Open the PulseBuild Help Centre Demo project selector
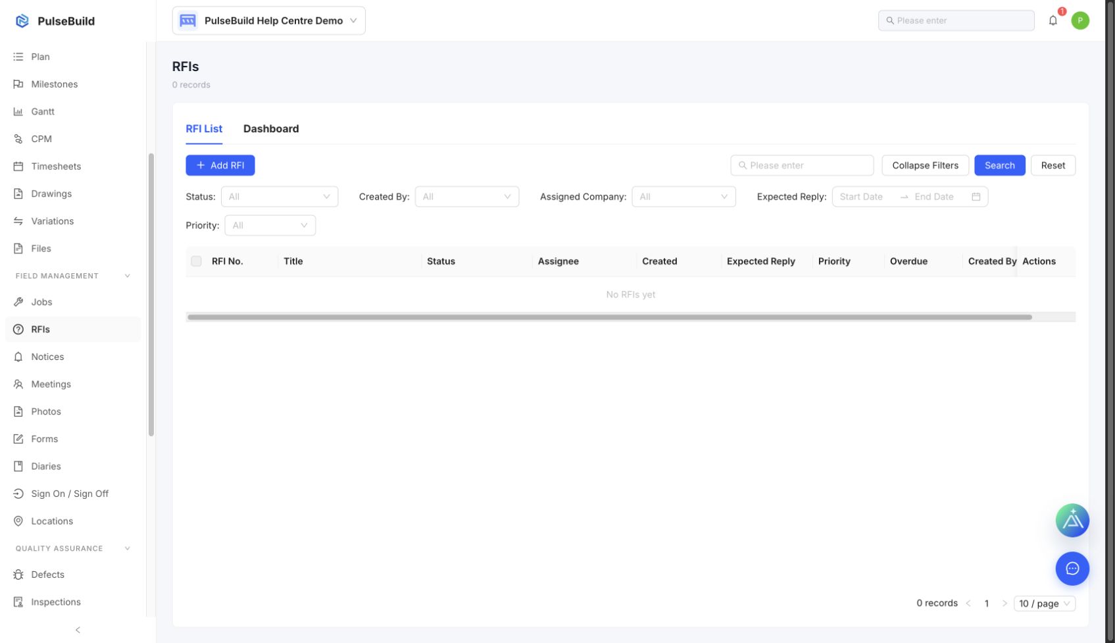 pyautogui.click(x=268, y=20)
